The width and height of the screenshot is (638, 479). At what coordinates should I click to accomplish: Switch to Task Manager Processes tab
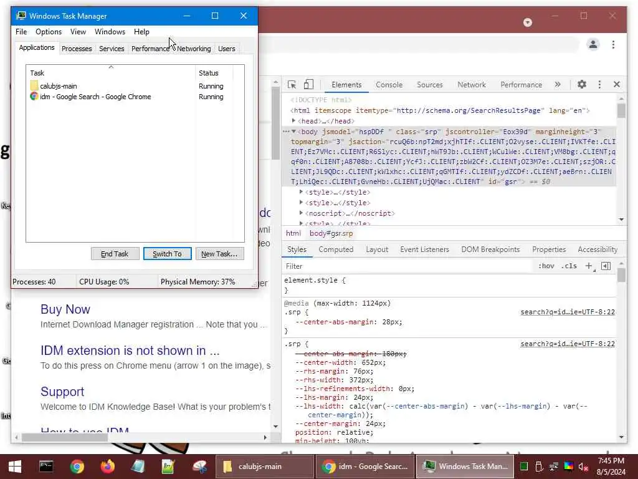pyautogui.click(x=77, y=49)
